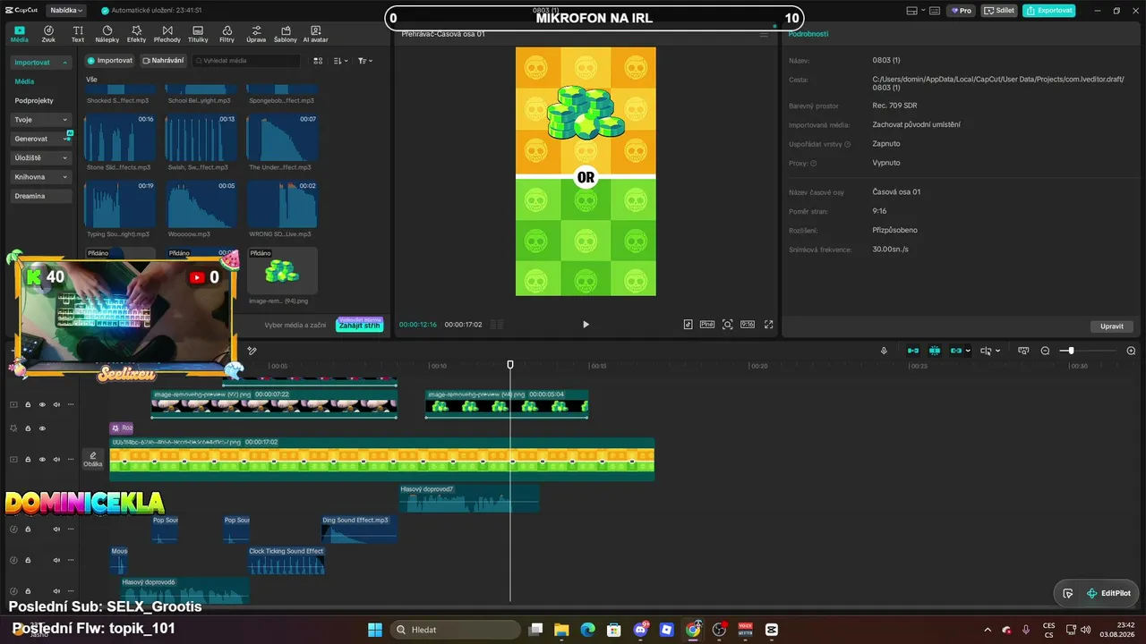
Task: Open the Zvuk audio library tab
Action: click(x=48, y=34)
